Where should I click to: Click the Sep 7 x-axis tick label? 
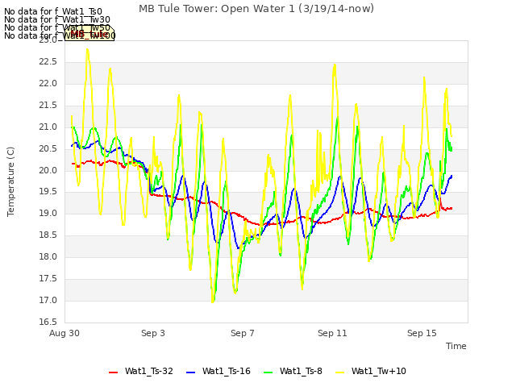click(x=243, y=333)
